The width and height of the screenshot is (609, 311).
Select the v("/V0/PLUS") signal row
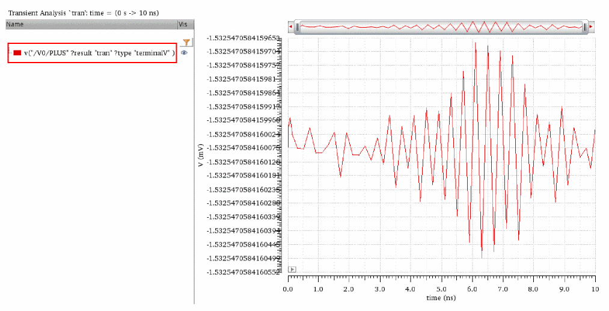pyautogui.click(x=93, y=53)
